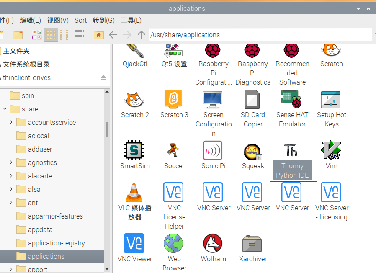
Task: Expand the alsa folder node
Action: click(x=11, y=189)
